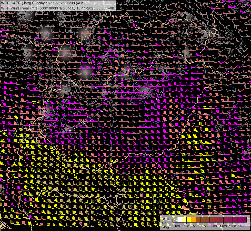Click the legend value 900

[214, 226]
